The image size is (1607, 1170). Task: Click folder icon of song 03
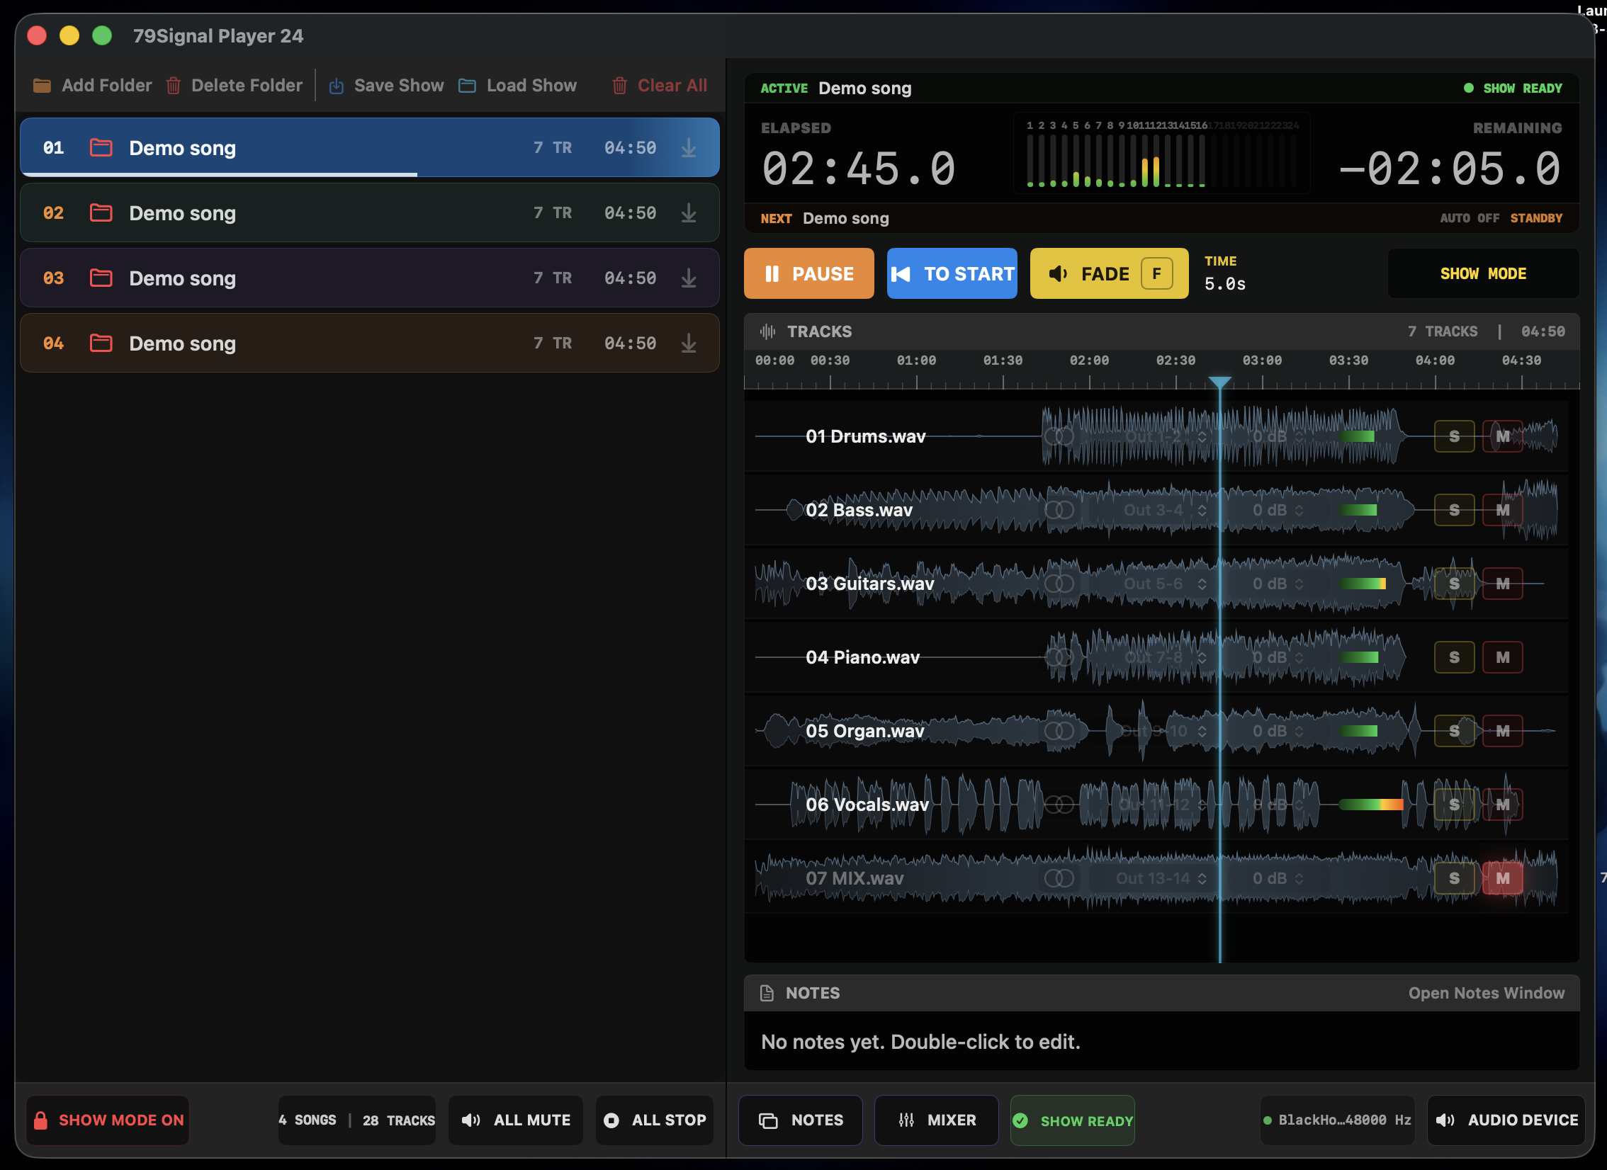tap(101, 278)
